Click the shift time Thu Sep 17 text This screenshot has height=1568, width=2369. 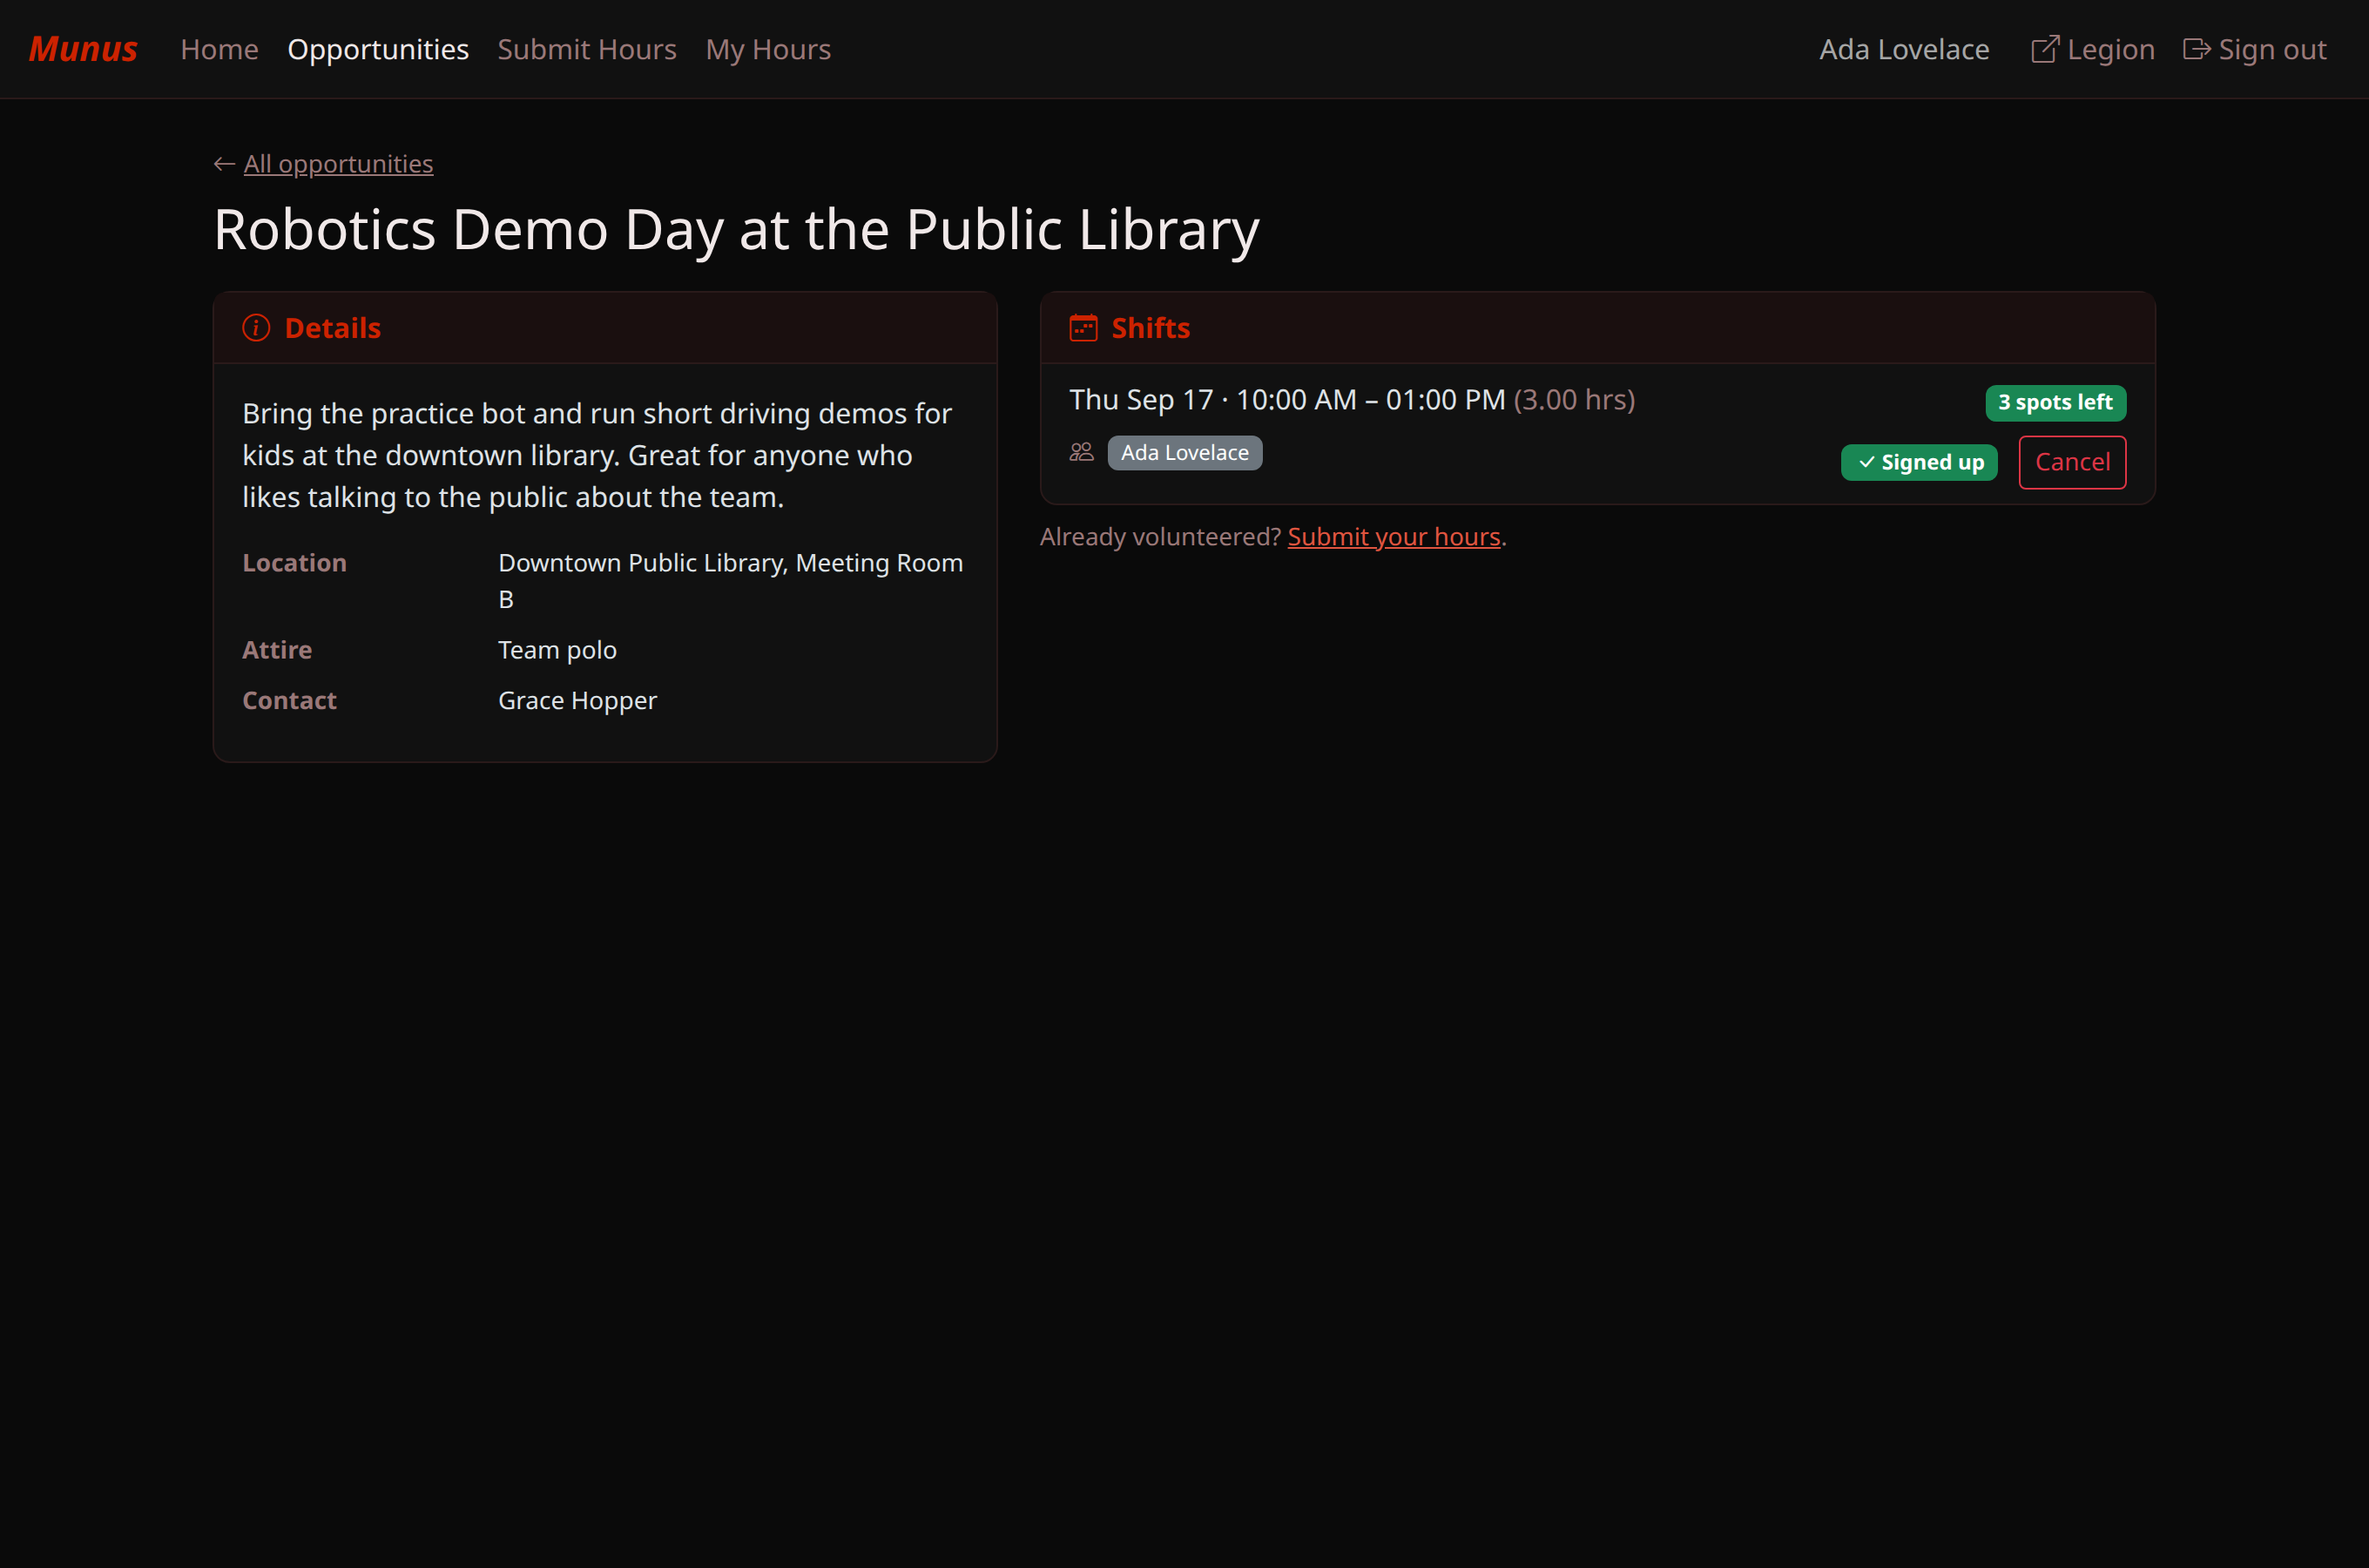click(1287, 400)
